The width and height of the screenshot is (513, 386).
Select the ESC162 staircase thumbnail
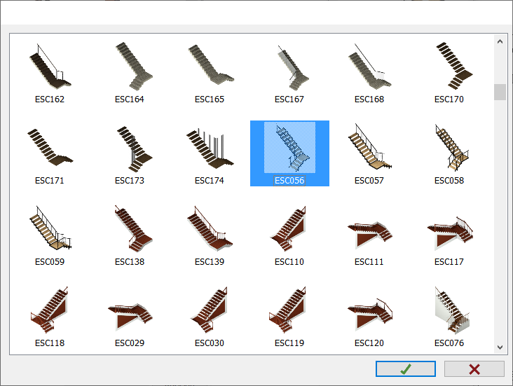pyautogui.click(x=50, y=67)
